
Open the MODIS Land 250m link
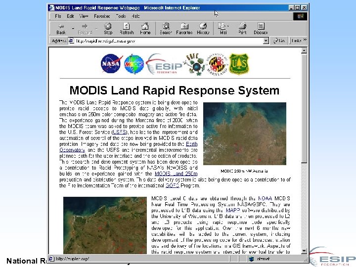pyautogui.click(x=176, y=174)
